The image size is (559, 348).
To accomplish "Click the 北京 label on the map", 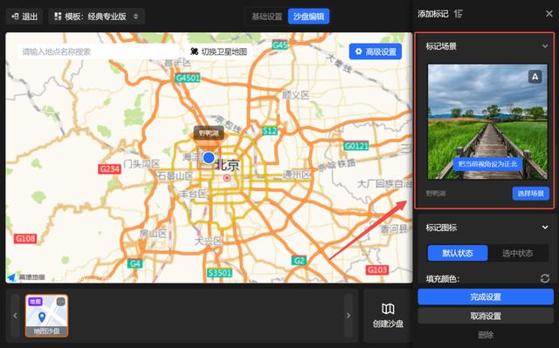I will [227, 165].
